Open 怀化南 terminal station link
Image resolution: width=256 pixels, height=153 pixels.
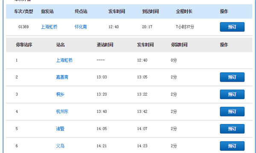(x=81, y=27)
